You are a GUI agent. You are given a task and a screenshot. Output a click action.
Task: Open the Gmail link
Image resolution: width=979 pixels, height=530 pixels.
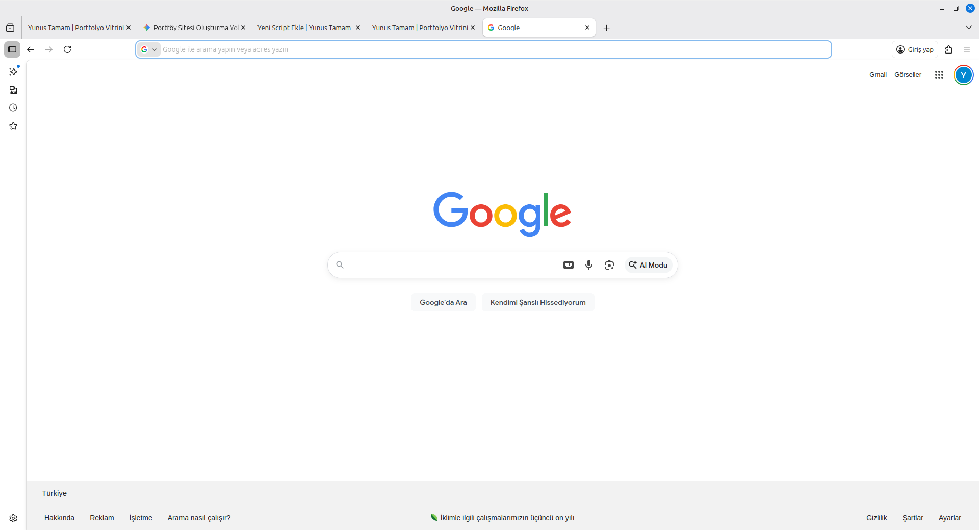click(878, 75)
